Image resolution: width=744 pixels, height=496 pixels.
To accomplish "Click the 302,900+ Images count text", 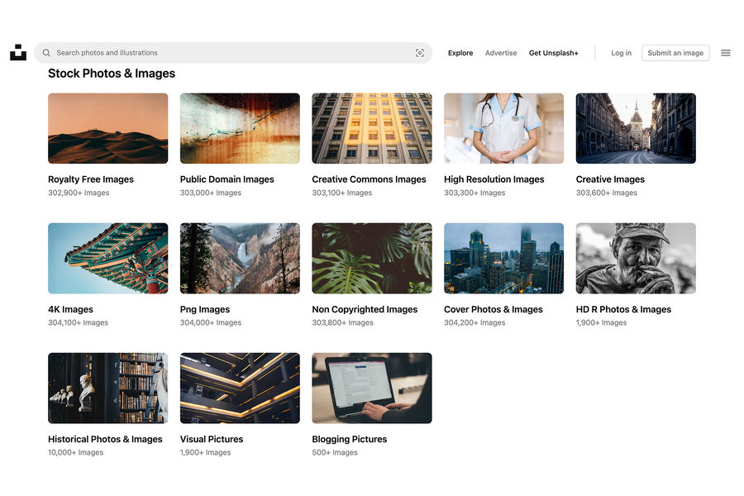I will (x=79, y=193).
